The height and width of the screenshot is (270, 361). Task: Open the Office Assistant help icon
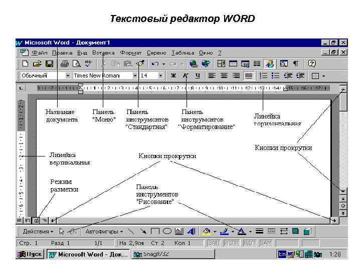point(311,63)
